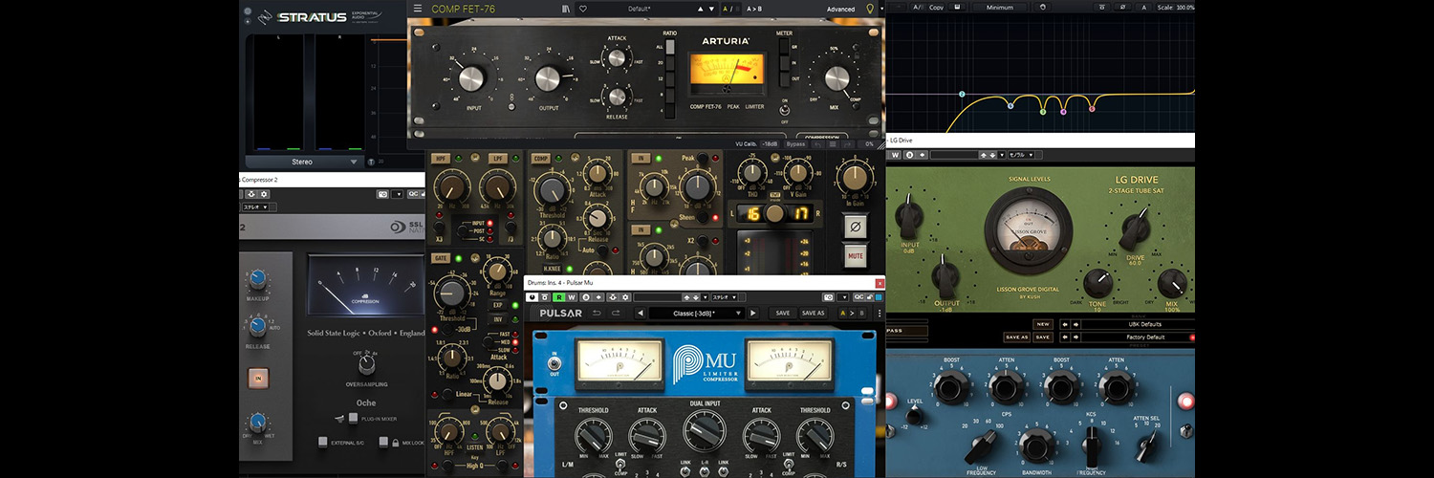Select the next preset arrow in Pulsar Mu

[x=752, y=313]
